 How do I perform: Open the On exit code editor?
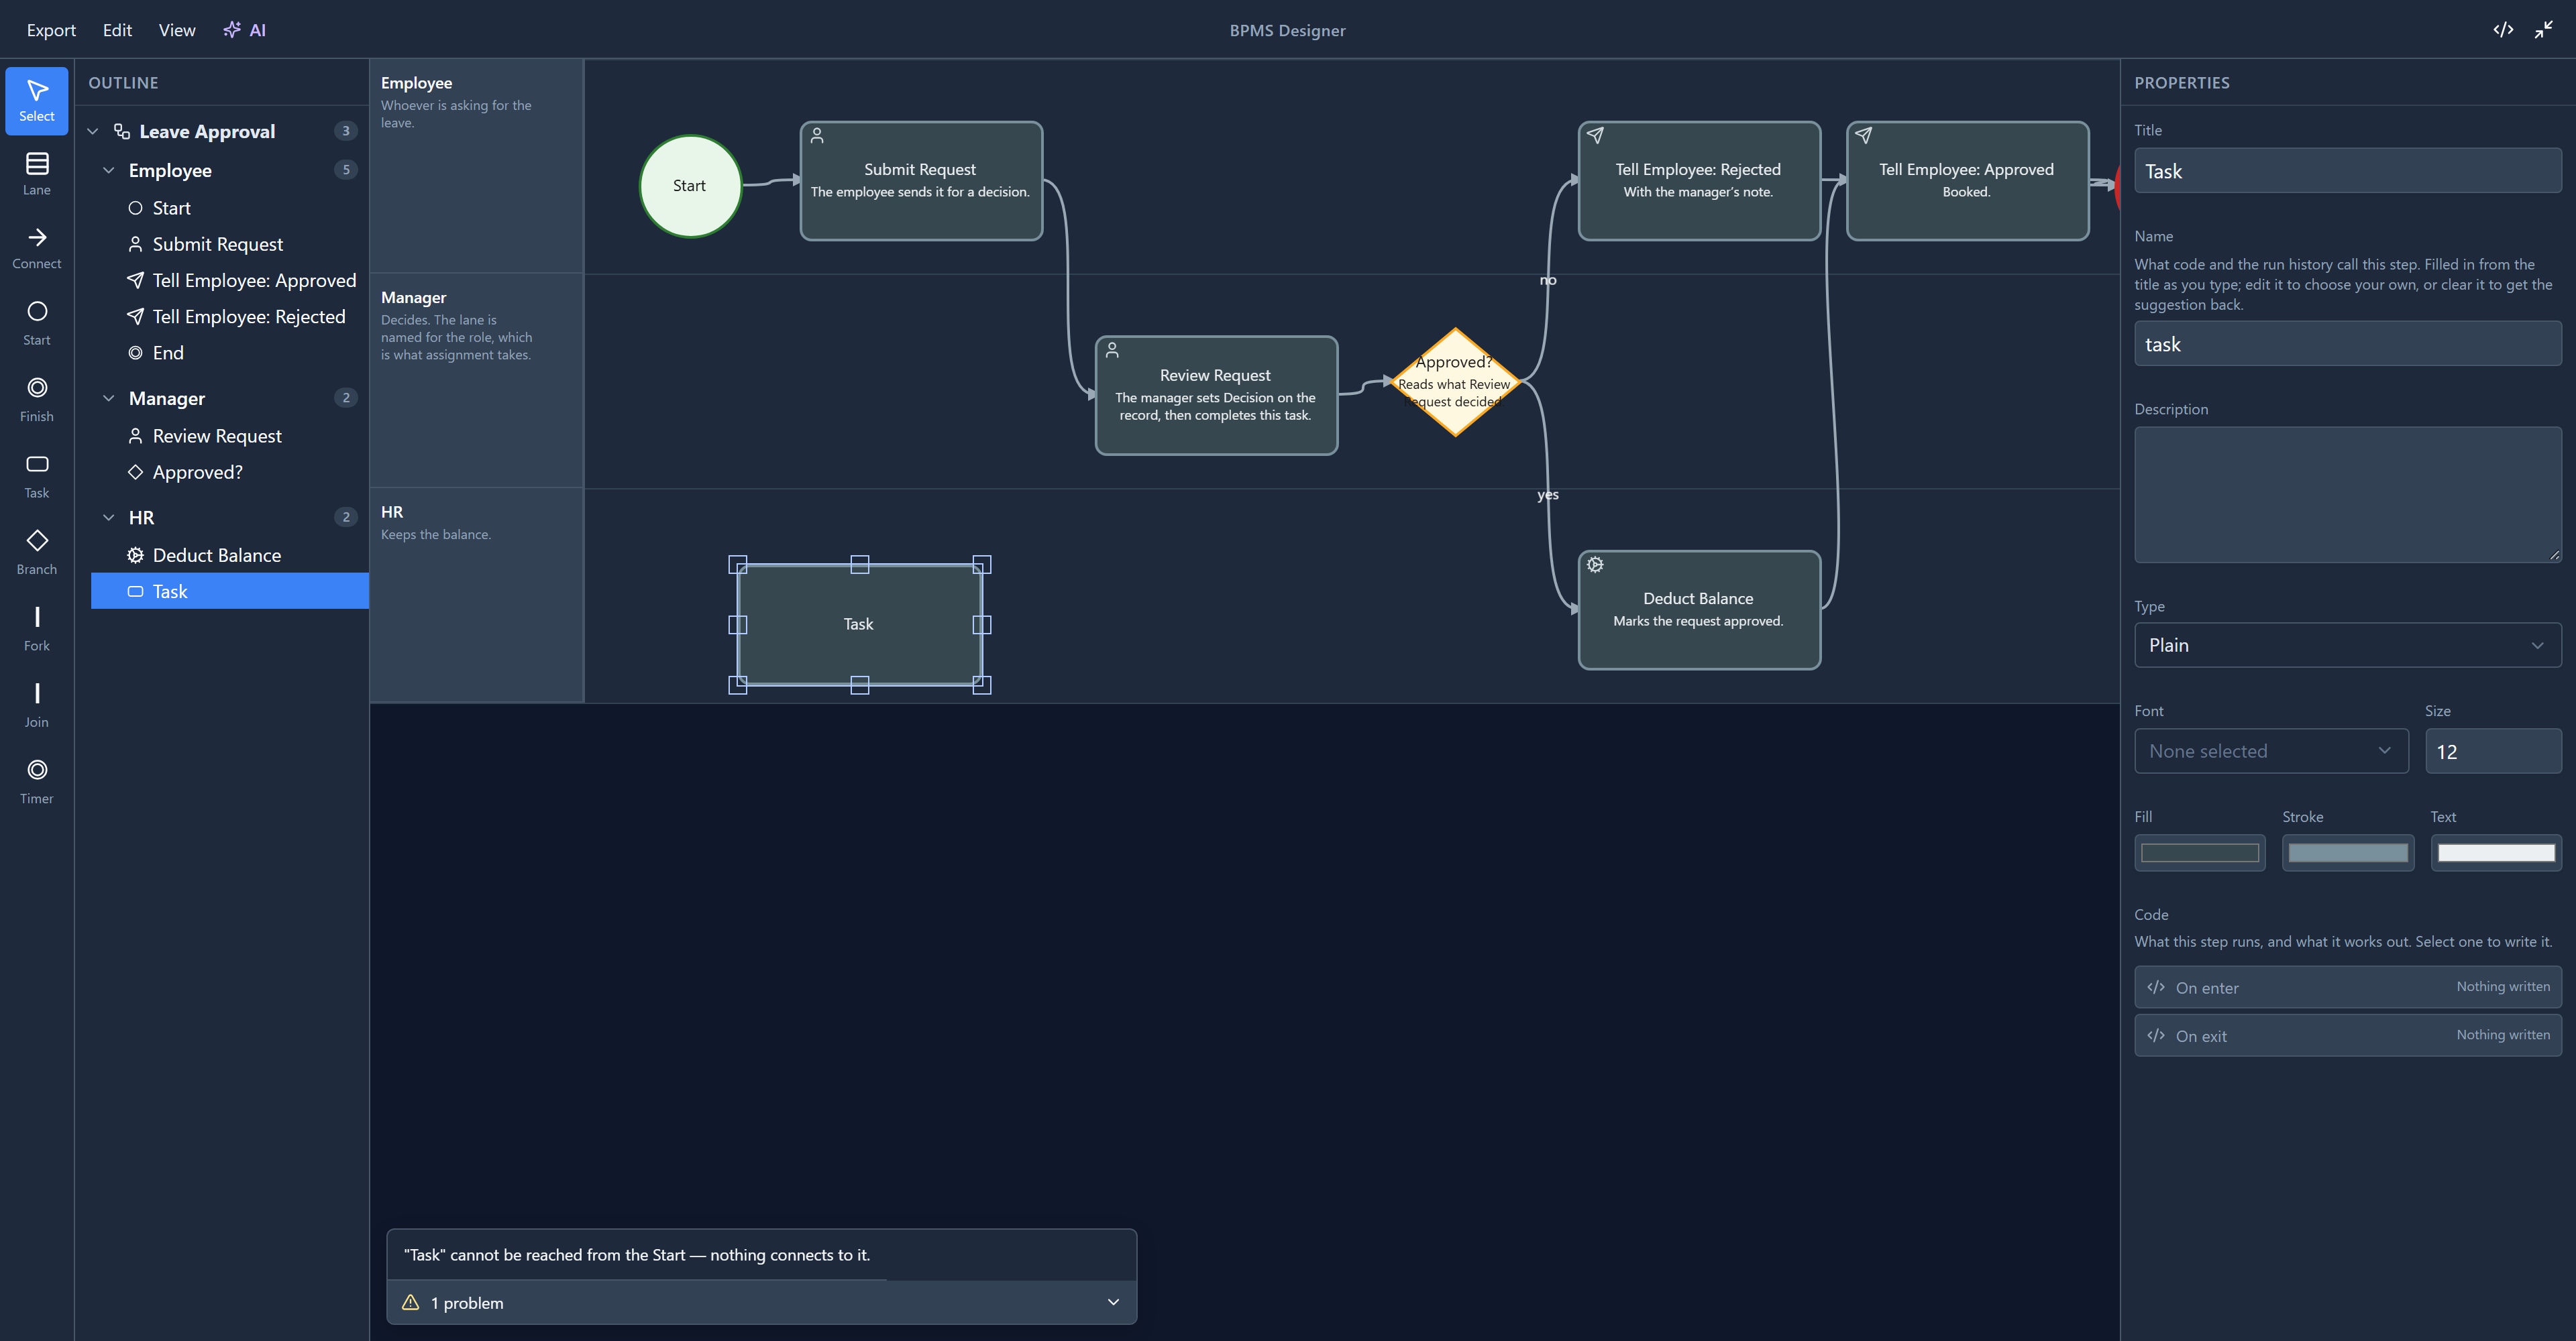[2347, 1035]
